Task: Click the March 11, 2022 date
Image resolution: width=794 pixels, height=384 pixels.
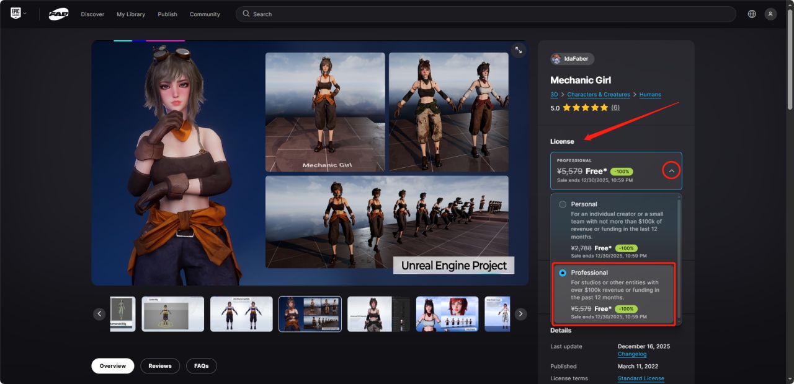Action: coord(638,366)
